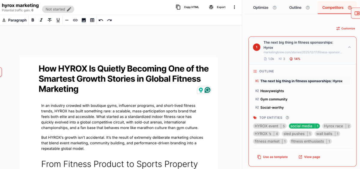Toggle underline formatting
Image resolution: width=360 pixels, height=169 pixels.
(x=58, y=20)
